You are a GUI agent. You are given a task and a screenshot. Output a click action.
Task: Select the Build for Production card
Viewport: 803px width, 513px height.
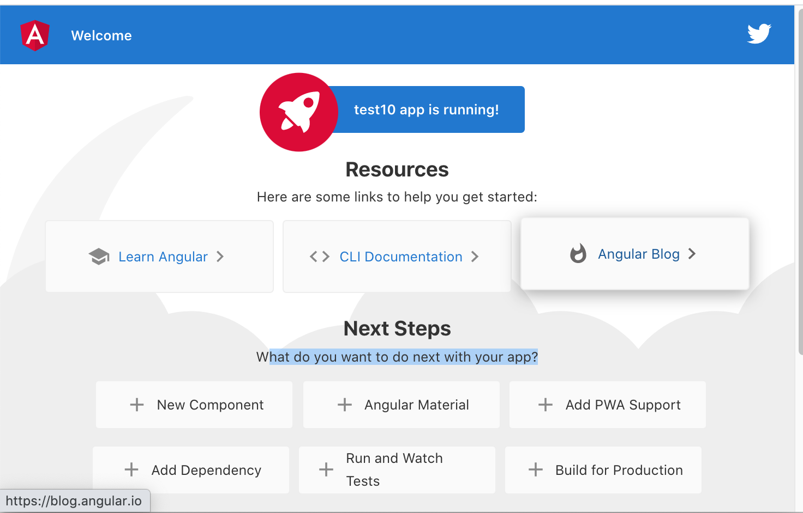603,470
